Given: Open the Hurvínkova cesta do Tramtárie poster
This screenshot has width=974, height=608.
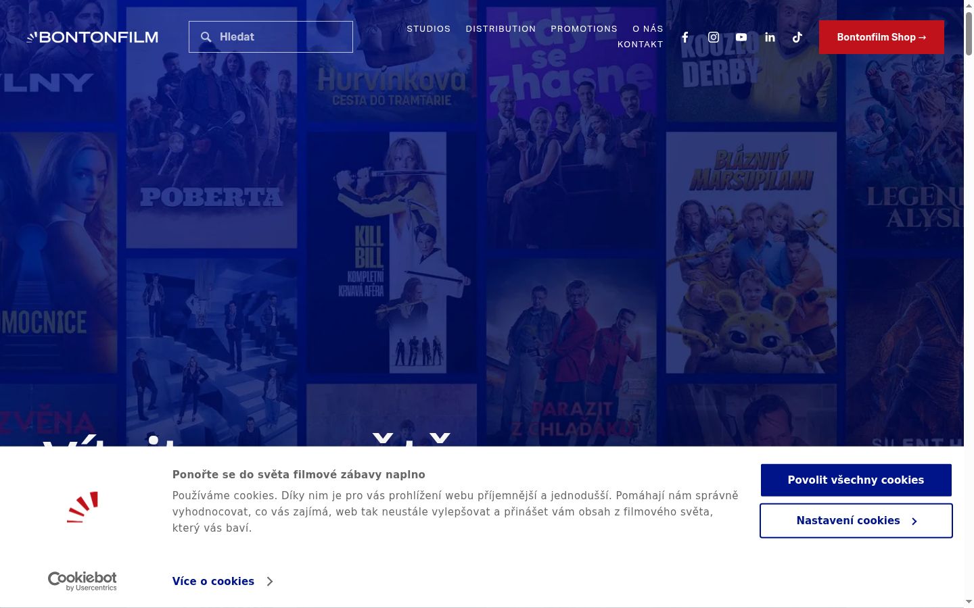Looking at the screenshot, I should [x=392, y=61].
